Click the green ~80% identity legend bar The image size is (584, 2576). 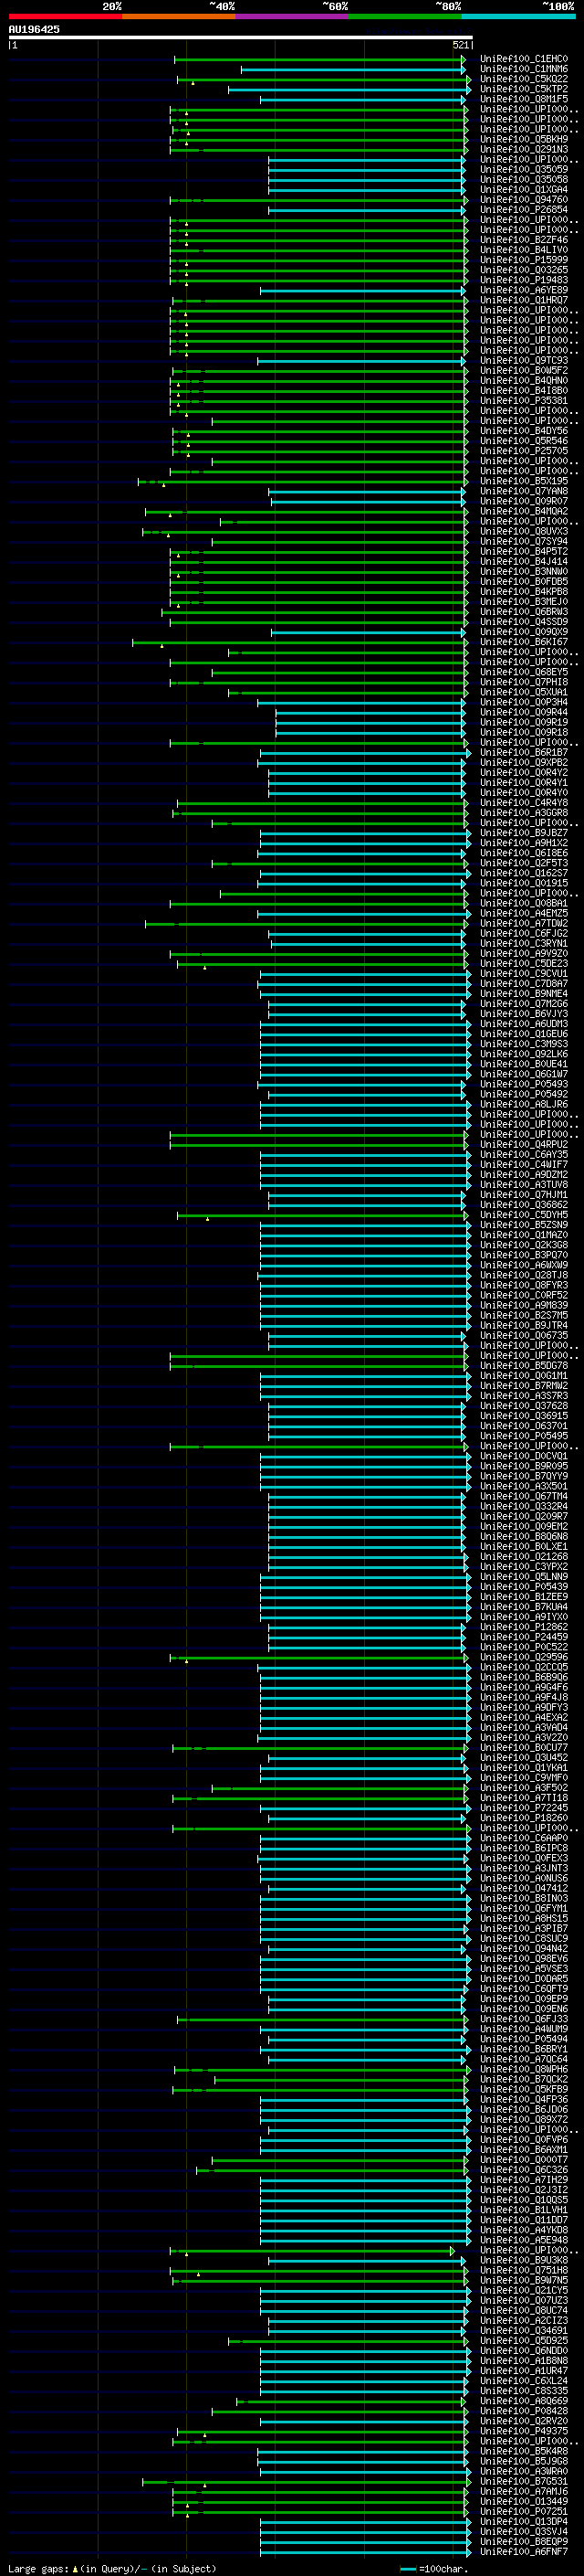click(405, 16)
